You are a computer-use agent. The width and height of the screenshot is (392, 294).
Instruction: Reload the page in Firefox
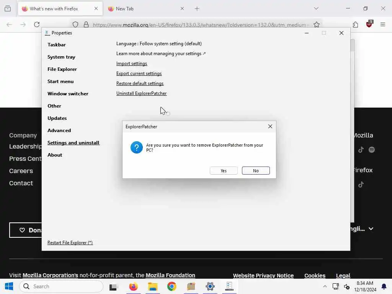click(37, 24)
